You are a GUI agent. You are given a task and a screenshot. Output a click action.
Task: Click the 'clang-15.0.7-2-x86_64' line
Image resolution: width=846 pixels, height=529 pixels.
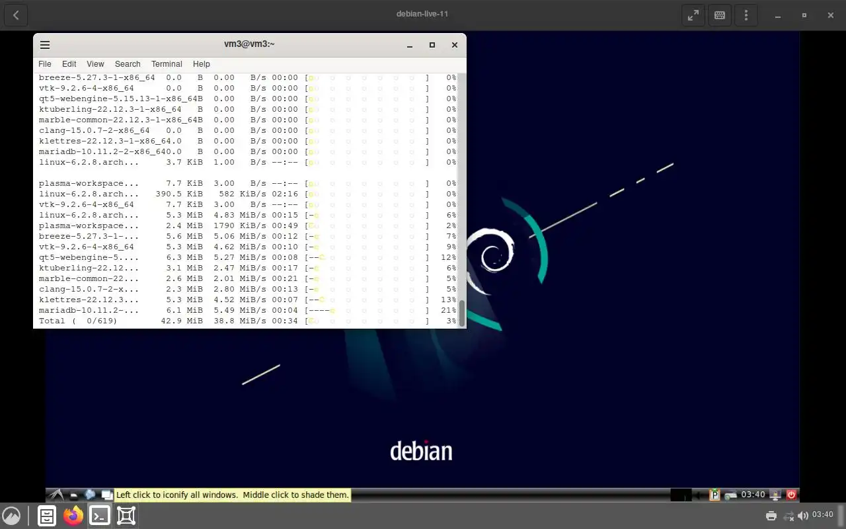(x=248, y=130)
